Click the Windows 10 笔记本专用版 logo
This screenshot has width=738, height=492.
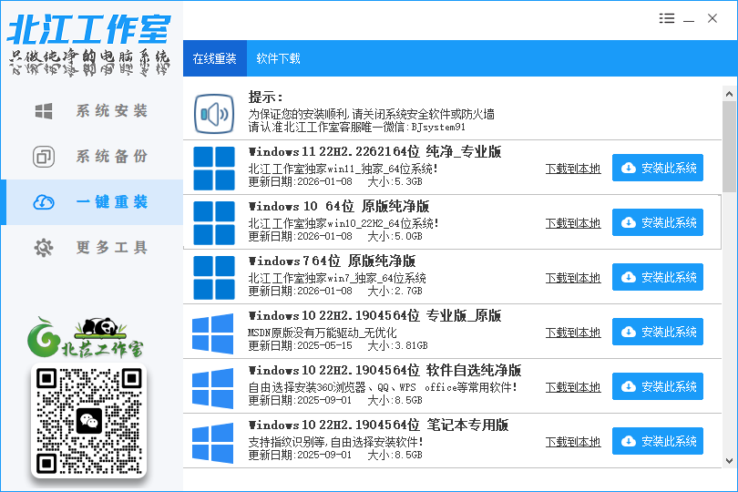[x=212, y=443]
